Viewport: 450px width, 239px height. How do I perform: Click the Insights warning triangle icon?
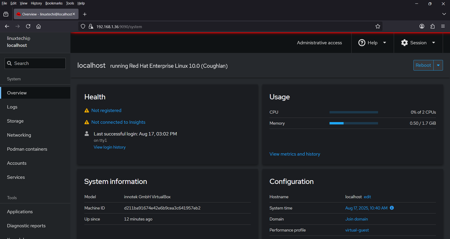87,122
